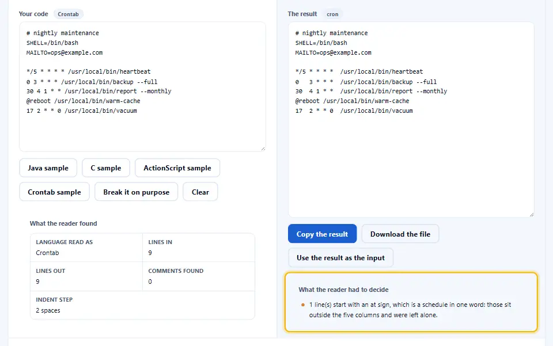Viewport: 553px width, 346px height.
Task: Use the result as the input
Action: (x=340, y=257)
